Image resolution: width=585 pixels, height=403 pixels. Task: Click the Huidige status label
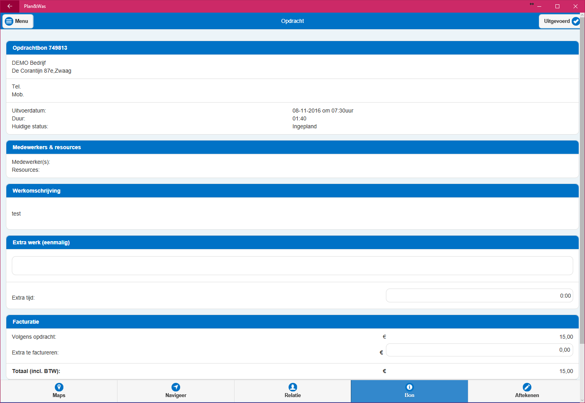[30, 126]
